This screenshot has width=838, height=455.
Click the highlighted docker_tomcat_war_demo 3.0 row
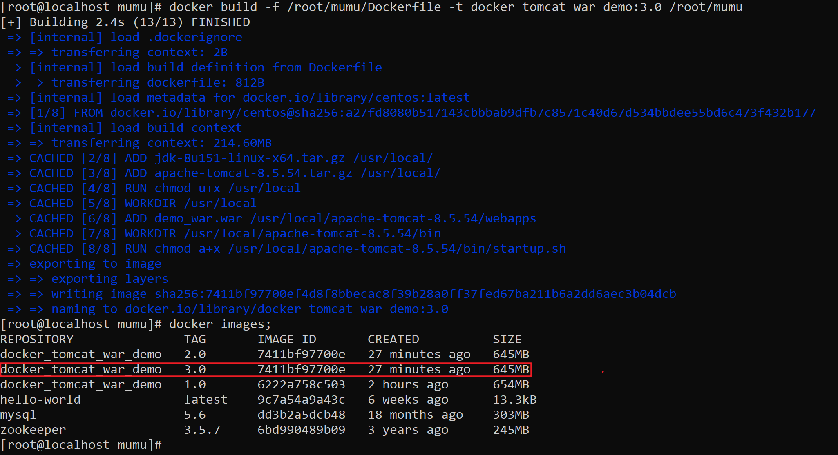(x=266, y=370)
